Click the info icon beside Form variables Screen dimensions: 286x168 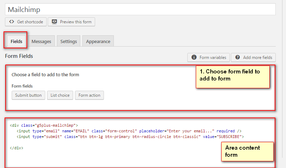194,57
